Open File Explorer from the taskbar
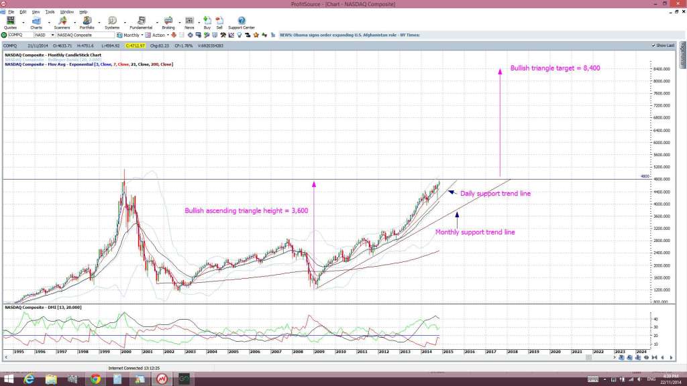This screenshot has width=687, height=386. click(x=51, y=379)
